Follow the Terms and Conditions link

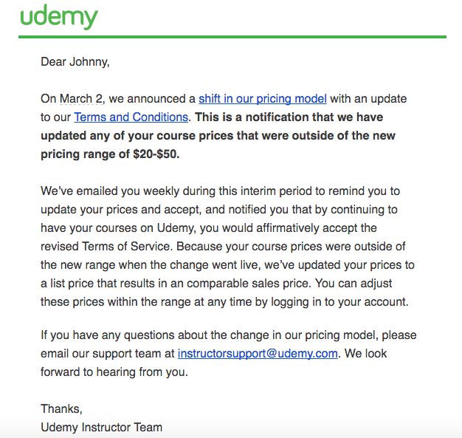pos(131,117)
